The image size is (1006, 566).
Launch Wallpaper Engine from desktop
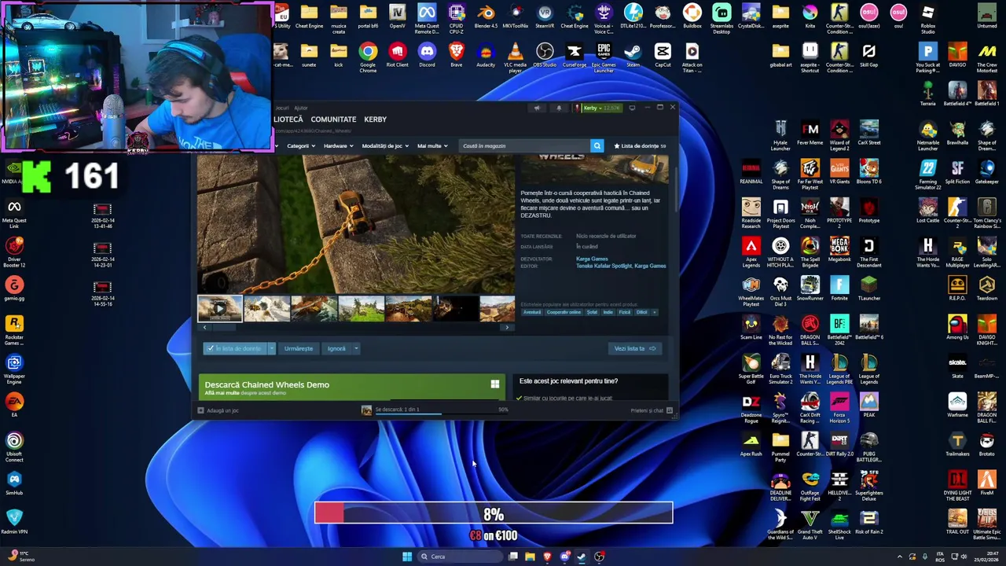pyautogui.click(x=14, y=369)
